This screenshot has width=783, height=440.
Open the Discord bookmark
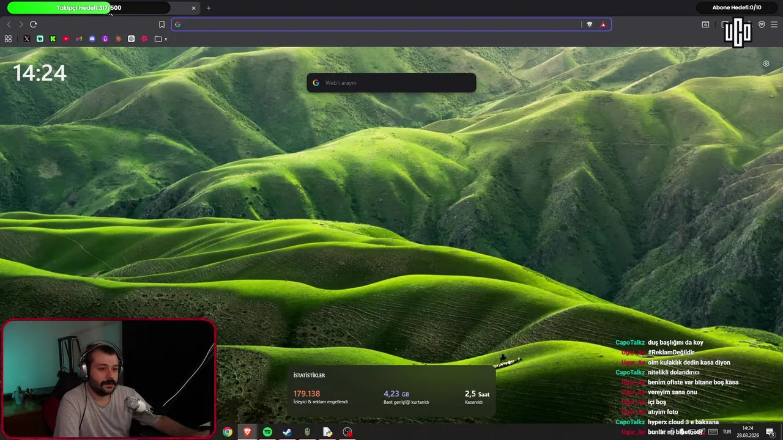(x=92, y=38)
